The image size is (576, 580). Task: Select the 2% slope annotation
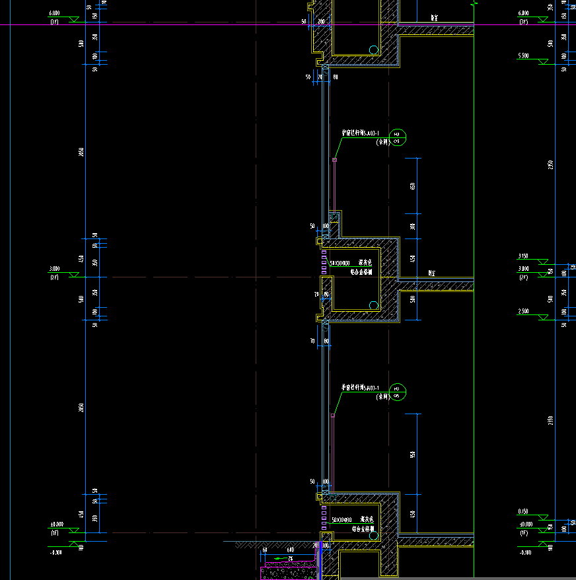pos(291,558)
